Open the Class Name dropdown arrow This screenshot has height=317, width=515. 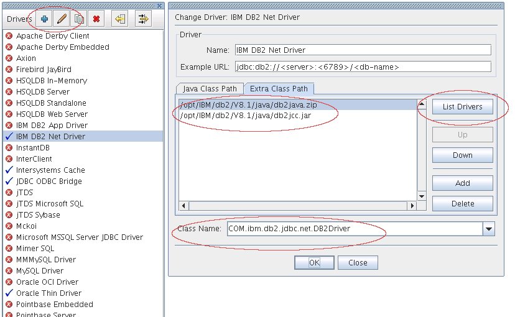(489, 229)
